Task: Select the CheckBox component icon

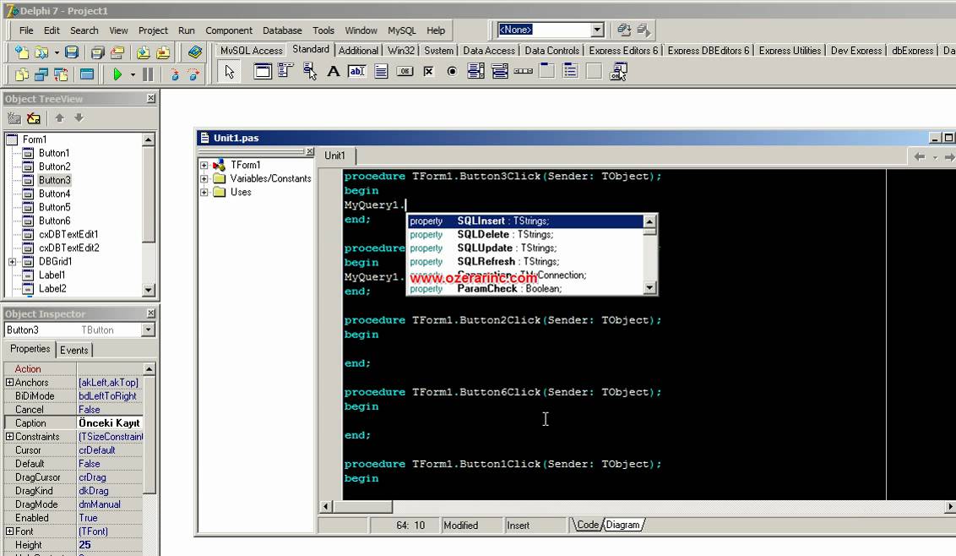Action: tap(429, 72)
